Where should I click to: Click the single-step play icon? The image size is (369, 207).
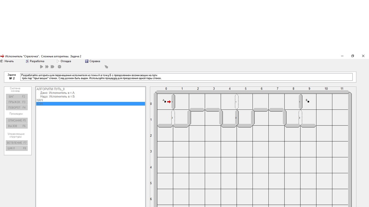click(42, 67)
